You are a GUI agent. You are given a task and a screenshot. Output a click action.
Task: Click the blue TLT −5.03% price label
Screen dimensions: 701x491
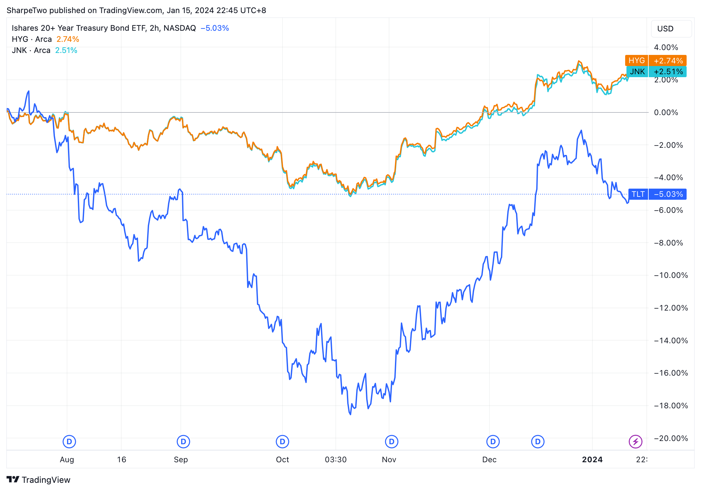658,194
